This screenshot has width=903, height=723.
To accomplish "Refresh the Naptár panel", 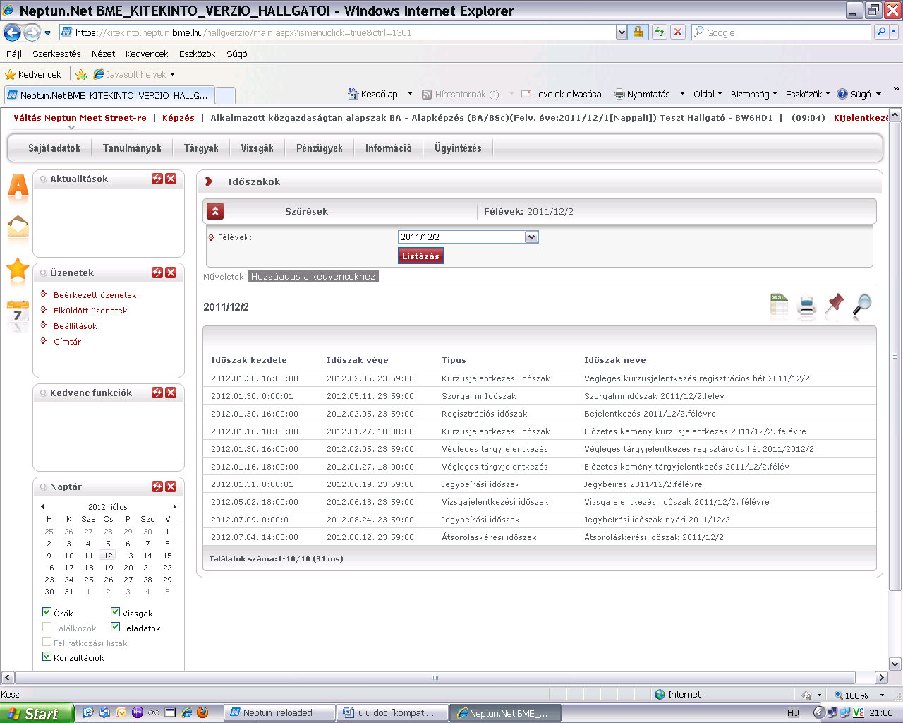I will [x=157, y=486].
